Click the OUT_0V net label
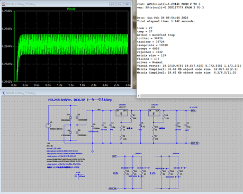The width and height of the screenshot is (243, 194). pos(195,143)
